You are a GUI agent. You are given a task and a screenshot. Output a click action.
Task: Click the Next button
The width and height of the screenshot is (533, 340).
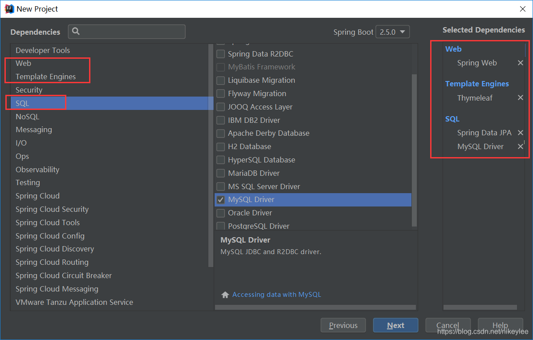tap(395, 325)
